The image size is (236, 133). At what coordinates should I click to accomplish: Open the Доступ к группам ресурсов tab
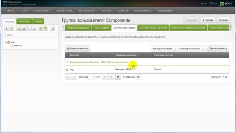[153, 28]
